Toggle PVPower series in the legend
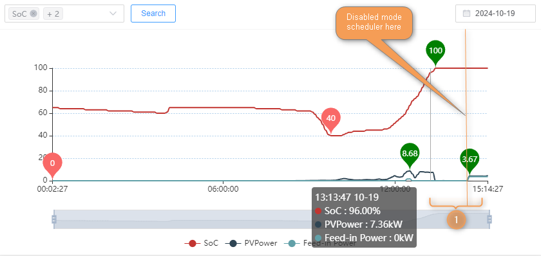 point(251,243)
